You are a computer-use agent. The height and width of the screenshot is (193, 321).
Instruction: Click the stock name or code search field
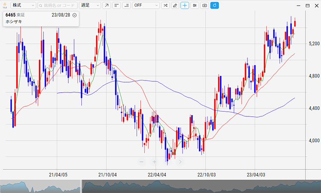tap(57, 6)
